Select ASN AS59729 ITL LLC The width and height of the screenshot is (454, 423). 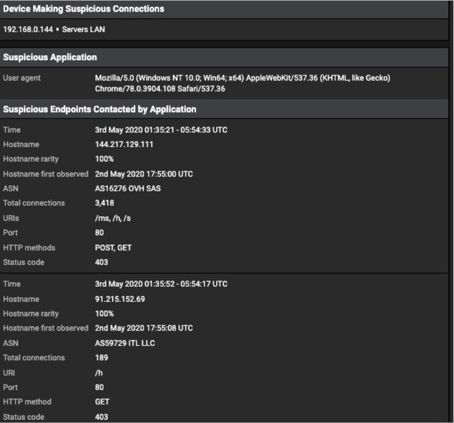(x=125, y=343)
